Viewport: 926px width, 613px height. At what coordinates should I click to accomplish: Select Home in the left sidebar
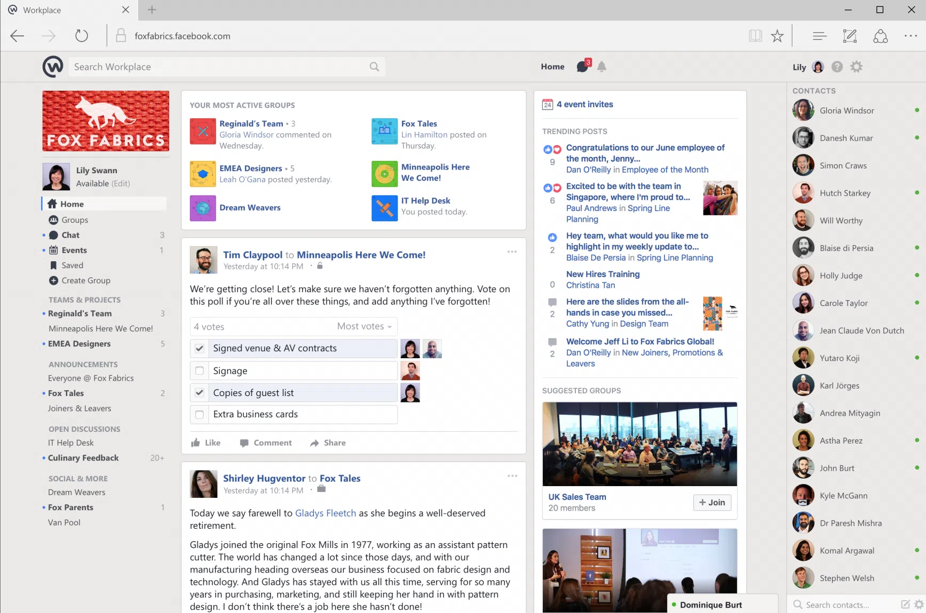[x=104, y=204]
